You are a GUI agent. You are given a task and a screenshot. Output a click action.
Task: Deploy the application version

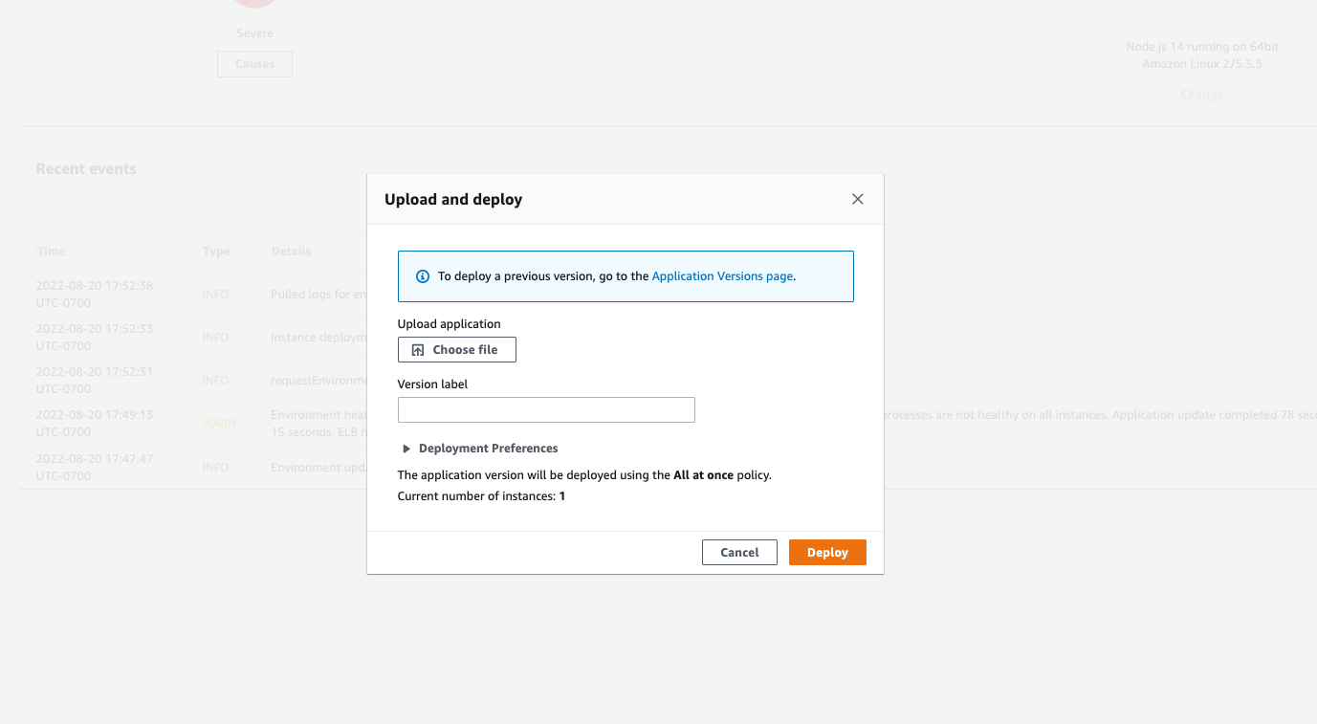tap(826, 552)
